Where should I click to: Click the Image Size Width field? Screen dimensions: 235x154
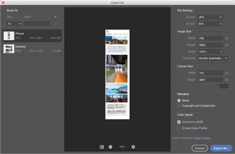point(211,38)
